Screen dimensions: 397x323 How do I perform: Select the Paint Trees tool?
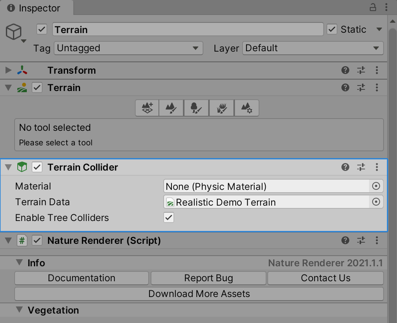pos(196,108)
